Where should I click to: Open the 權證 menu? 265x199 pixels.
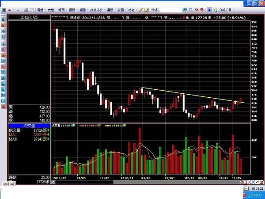83,10
